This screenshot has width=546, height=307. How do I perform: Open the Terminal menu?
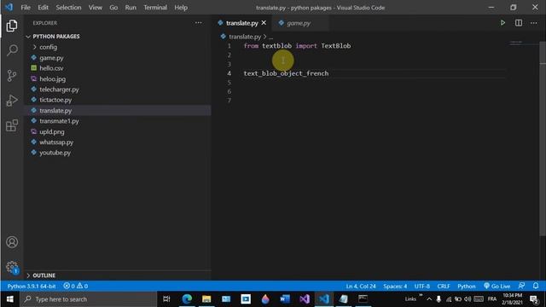[155, 8]
